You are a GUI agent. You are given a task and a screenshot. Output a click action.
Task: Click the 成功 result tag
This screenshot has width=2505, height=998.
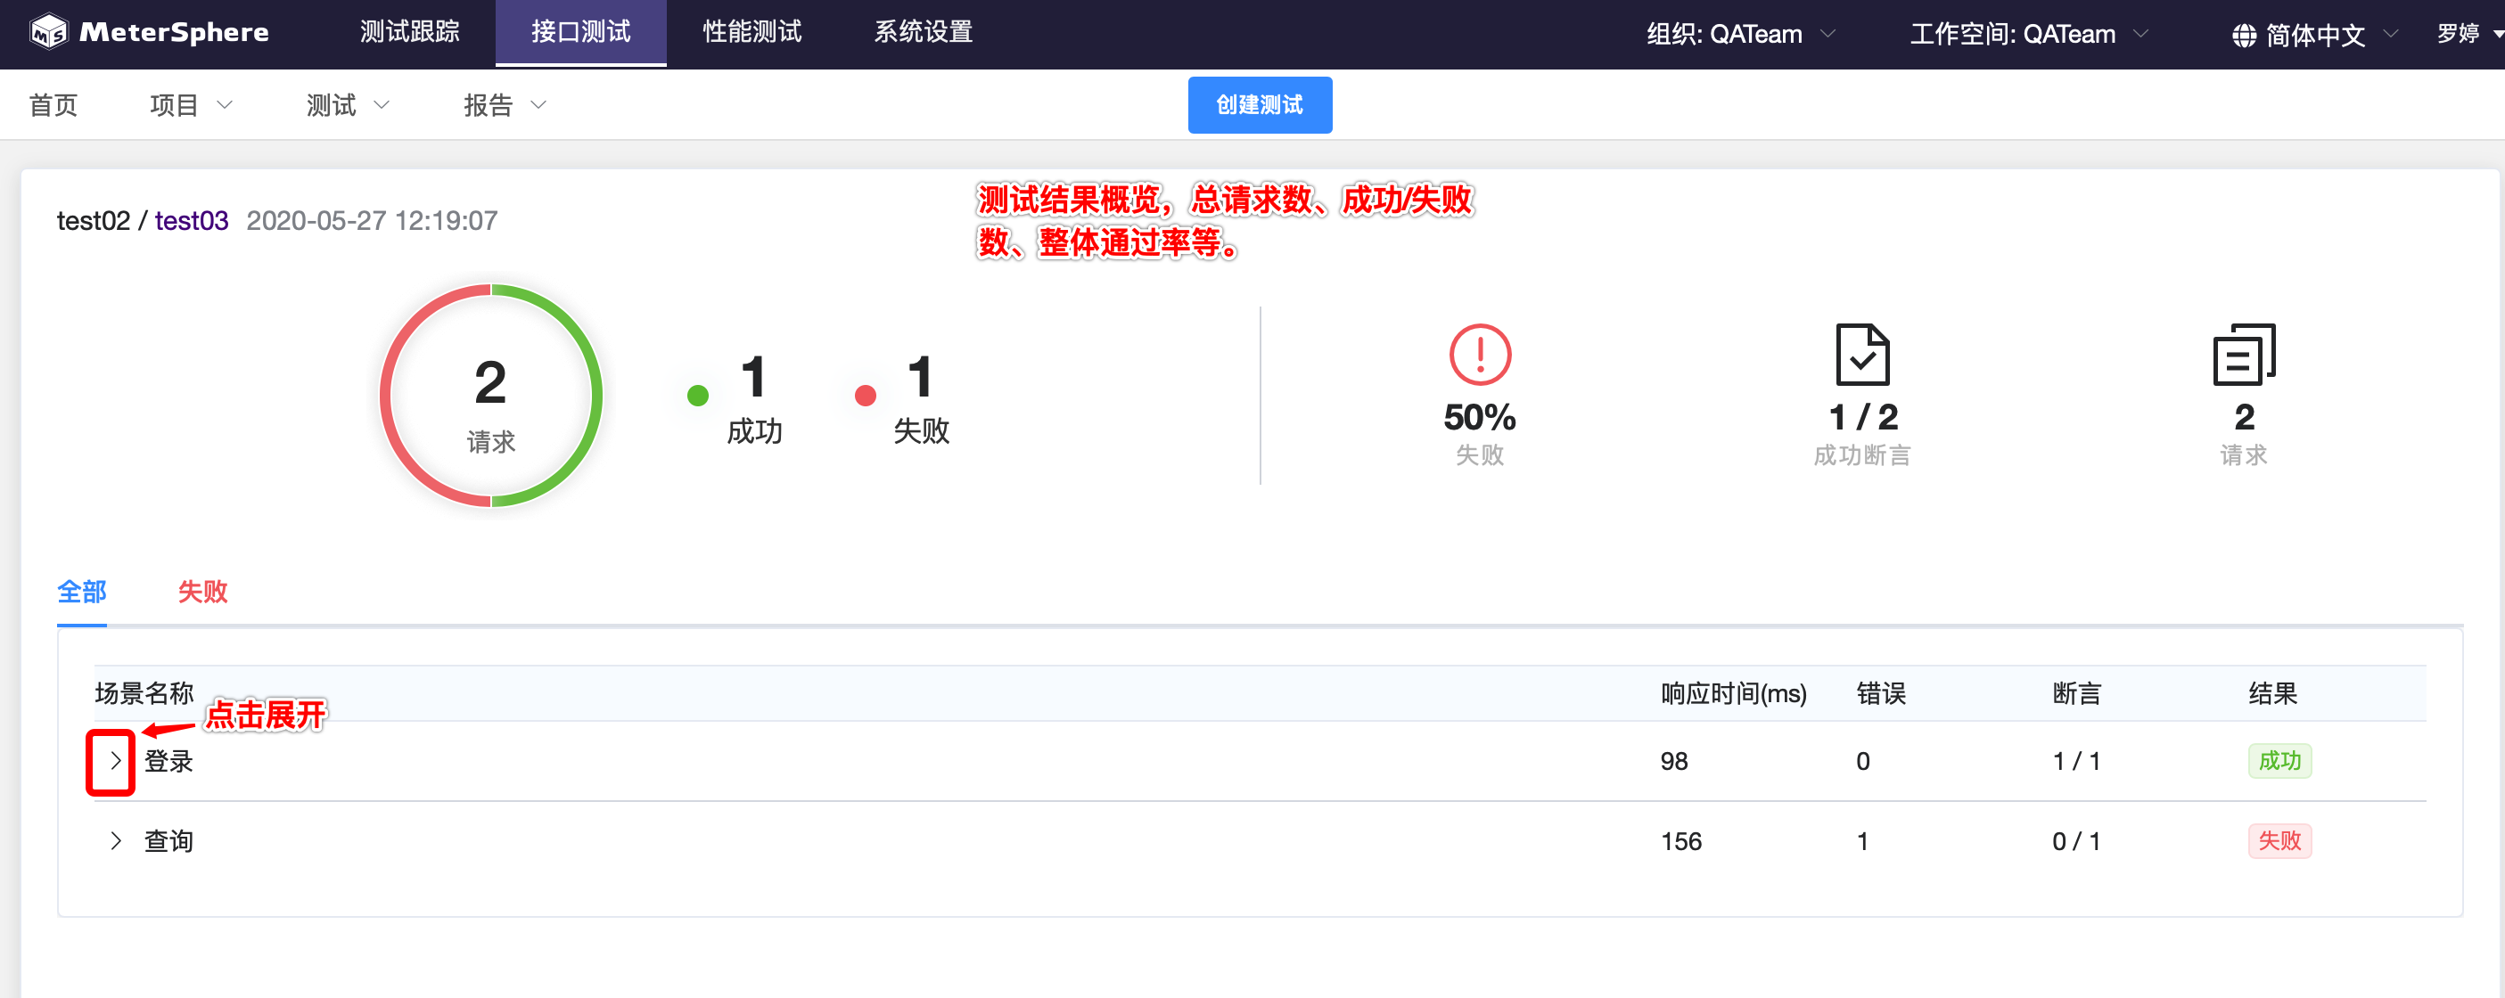[x=2279, y=760]
